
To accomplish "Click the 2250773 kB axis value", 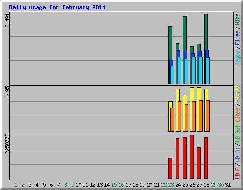I will click(x=7, y=143).
